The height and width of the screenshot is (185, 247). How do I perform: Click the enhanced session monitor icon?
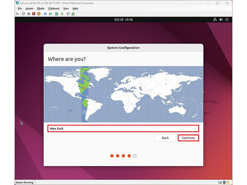tap(68, 14)
